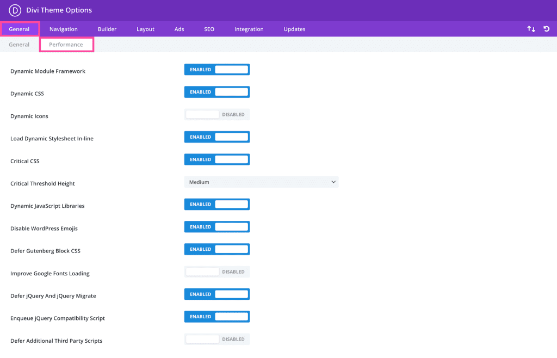Open the Critical Threshold Height dropdown
Screen dimensions: 557x358
click(x=261, y=182)
